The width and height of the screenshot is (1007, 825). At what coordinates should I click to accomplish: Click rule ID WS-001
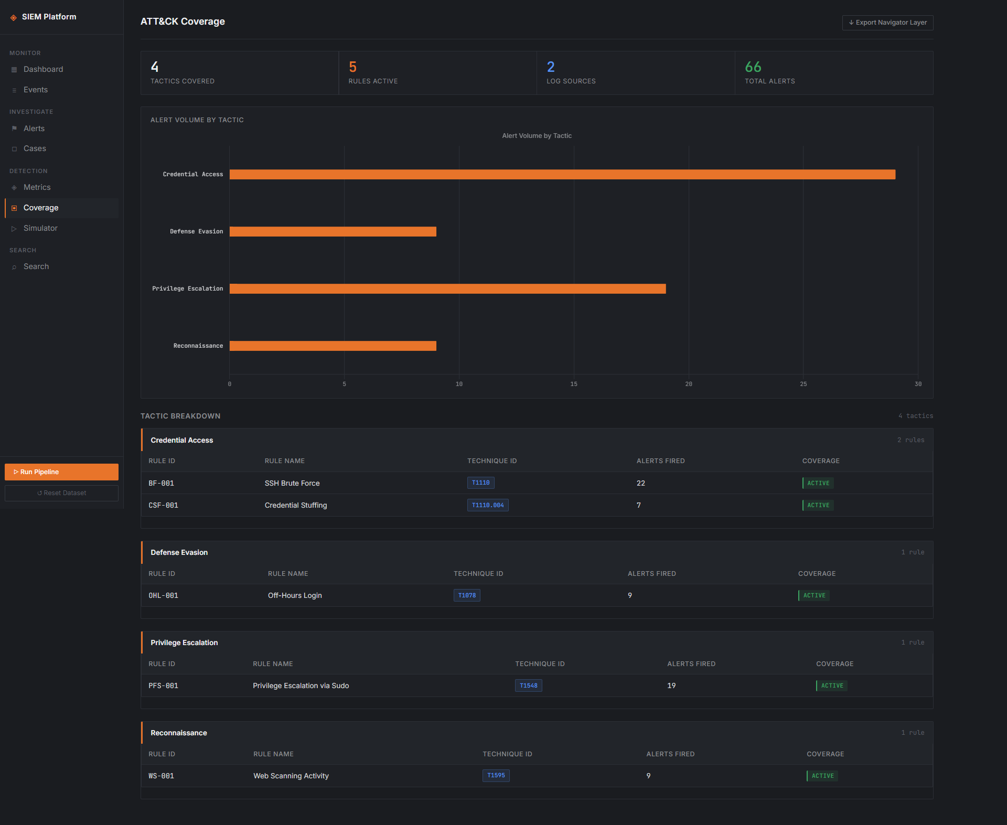point(161,776)
